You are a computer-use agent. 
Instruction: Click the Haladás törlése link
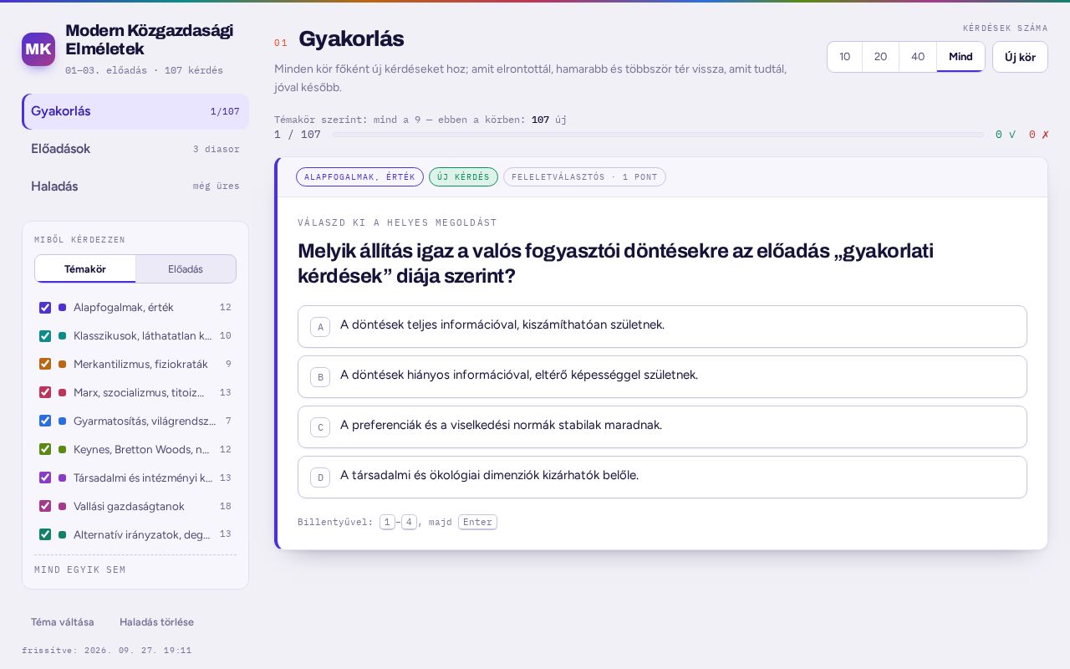[156, 622]
